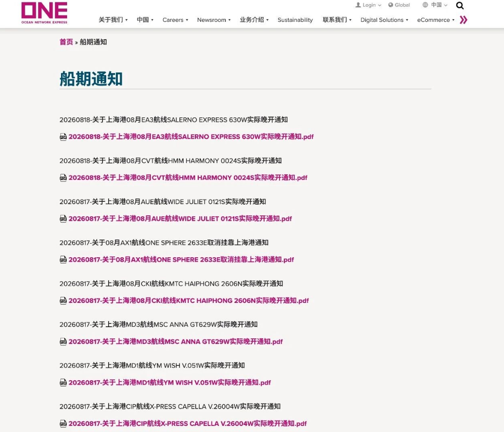Click plain title text for MD1航线YM WISH V.051W
Viewport: 504px width, 432px height.
pyautogui.click(x=152, y=365)
